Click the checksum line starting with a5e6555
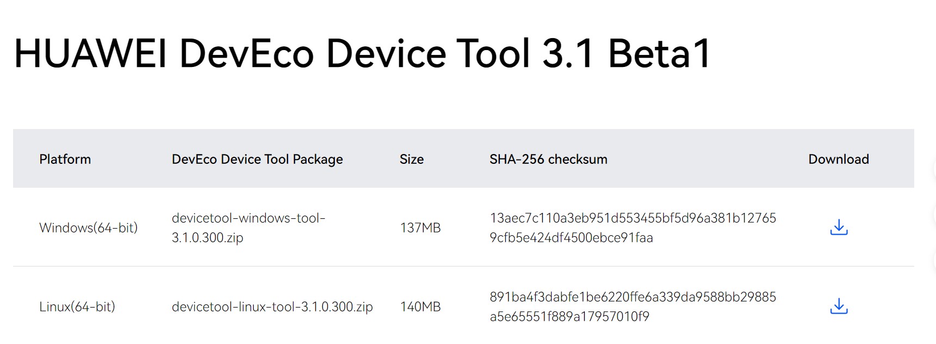 coord(569,317)
